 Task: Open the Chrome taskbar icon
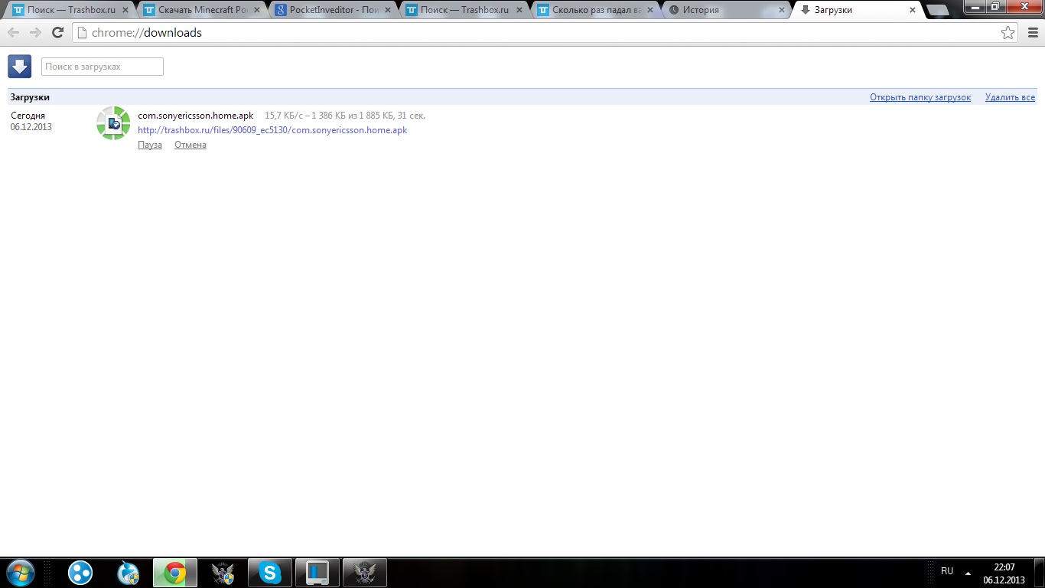tap(175, 573)
